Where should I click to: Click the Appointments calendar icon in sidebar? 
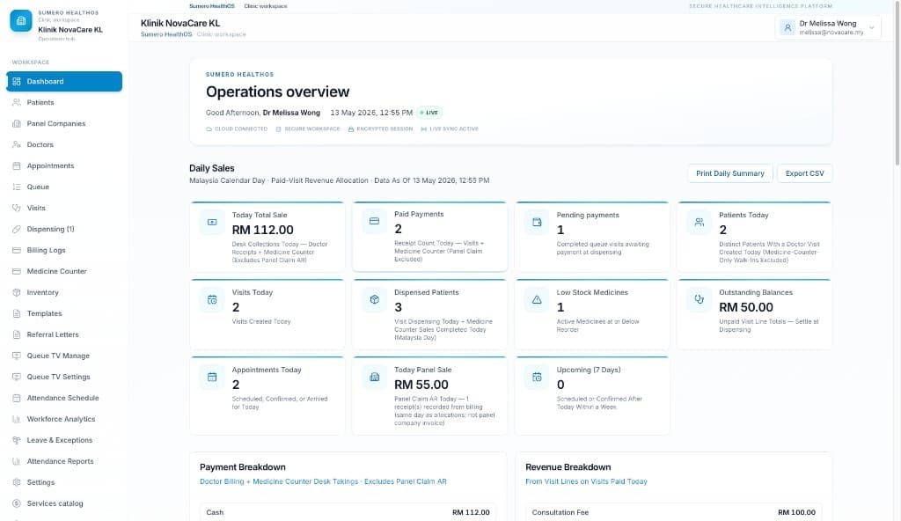point(17,165)
